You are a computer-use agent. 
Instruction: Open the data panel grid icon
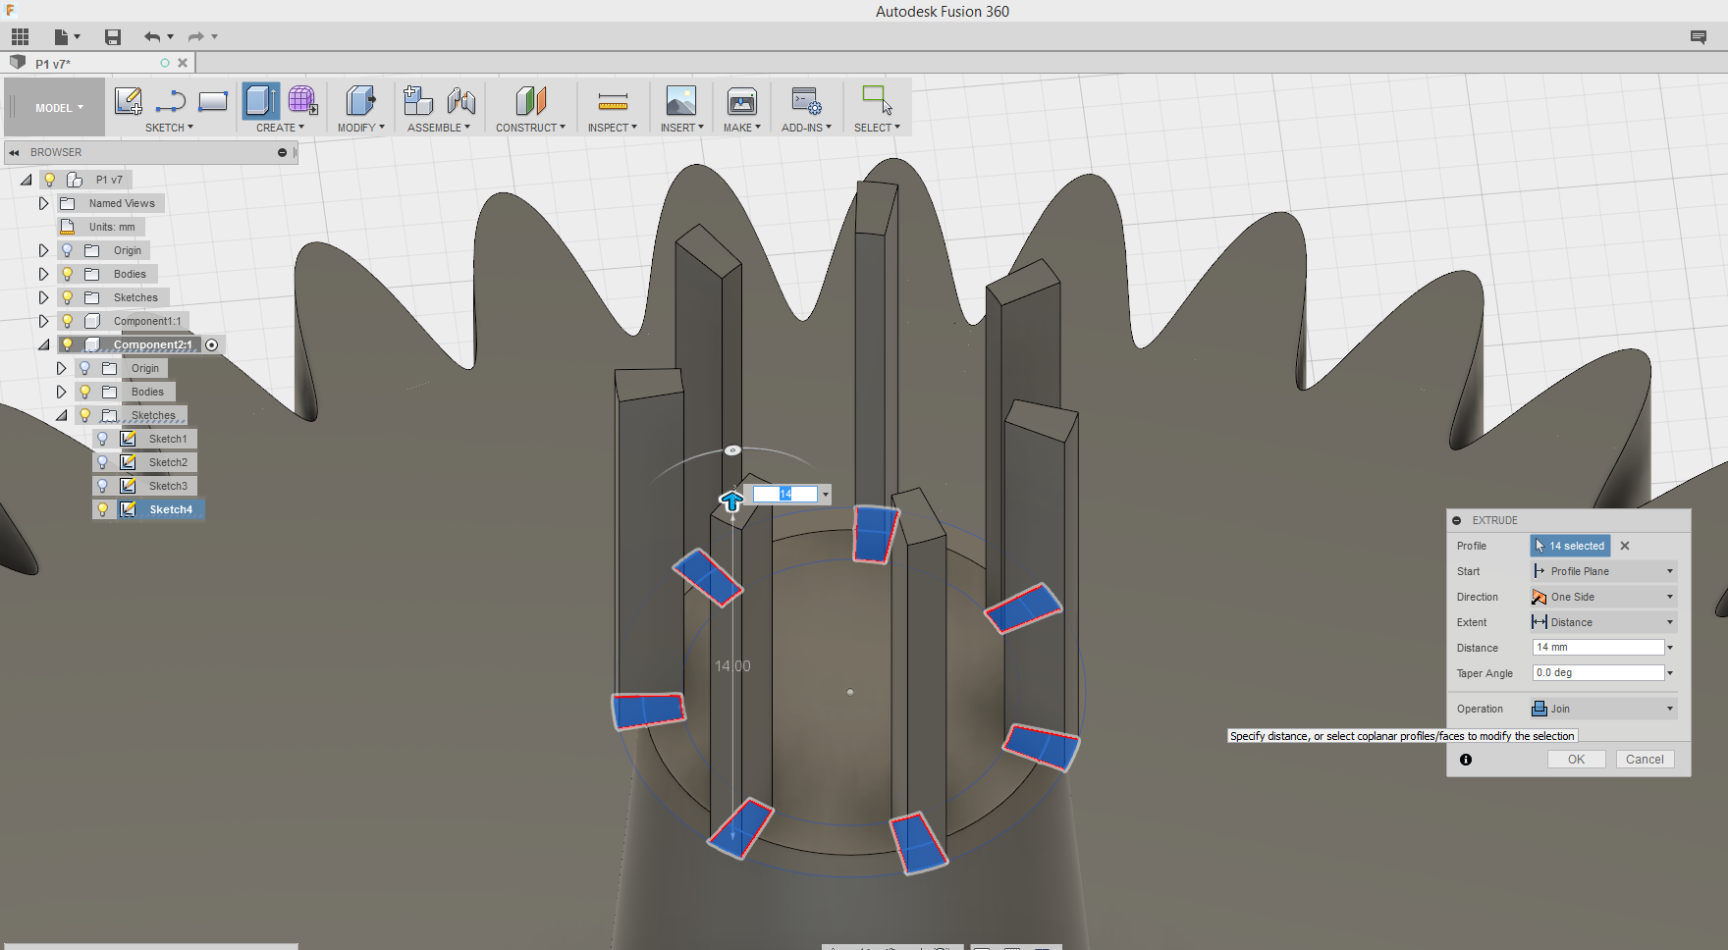(x=20, y=37)
